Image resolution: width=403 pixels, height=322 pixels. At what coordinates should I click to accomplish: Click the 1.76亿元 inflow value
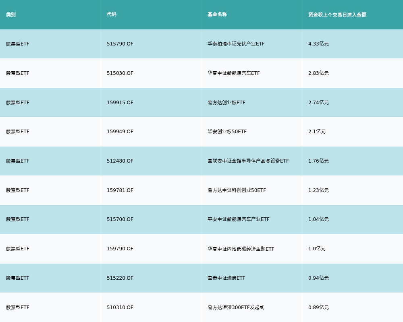[x=318, y=161]
